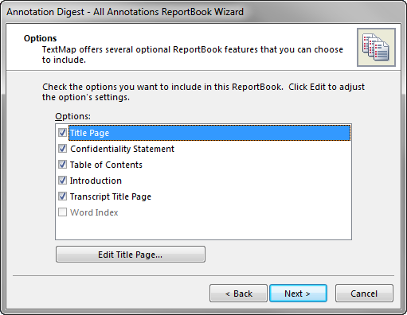The height and width of the screenshot is (315, 407).
Task: Open the Edit Title Page dialog
Action: point(131,255)
